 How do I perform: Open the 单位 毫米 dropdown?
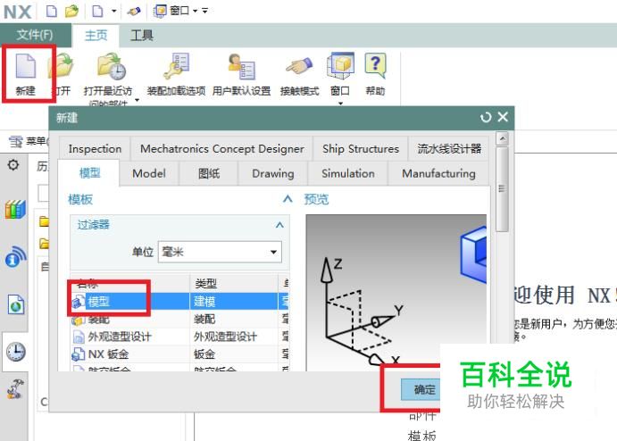coord(220,252)
